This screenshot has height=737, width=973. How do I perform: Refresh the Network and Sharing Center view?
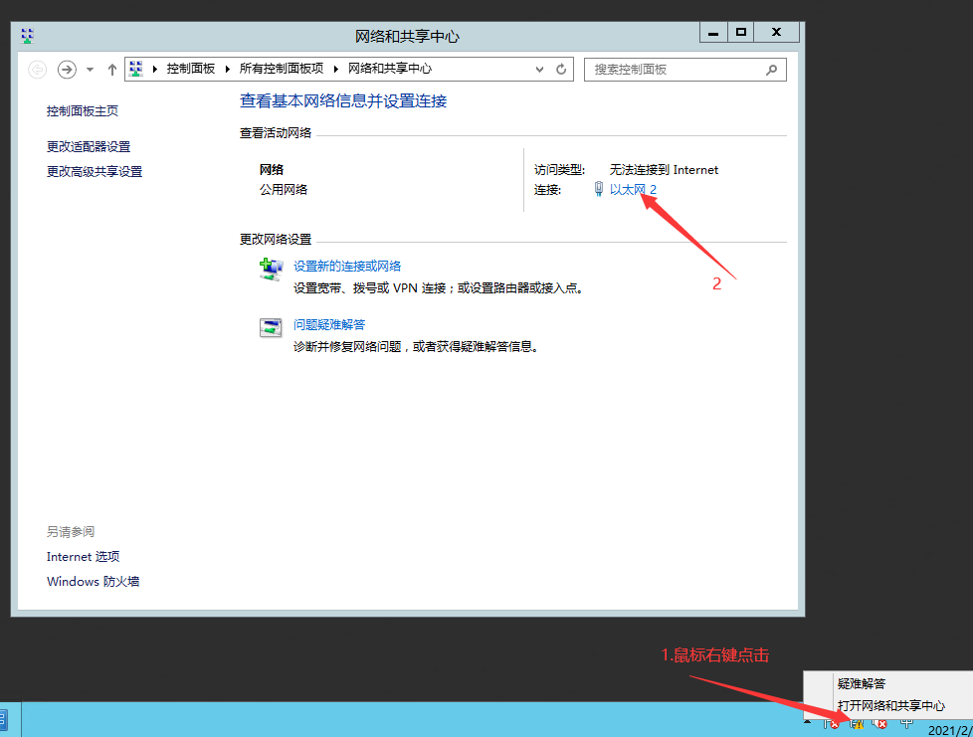561,70
